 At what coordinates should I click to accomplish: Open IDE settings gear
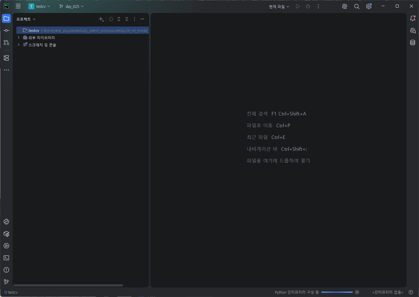point(369,6)
